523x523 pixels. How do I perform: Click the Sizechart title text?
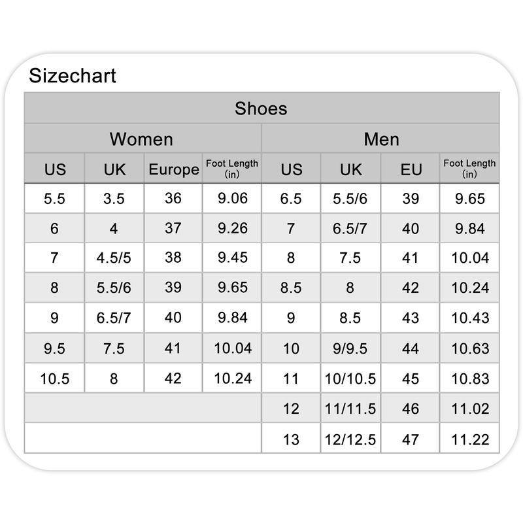[73, 76]
